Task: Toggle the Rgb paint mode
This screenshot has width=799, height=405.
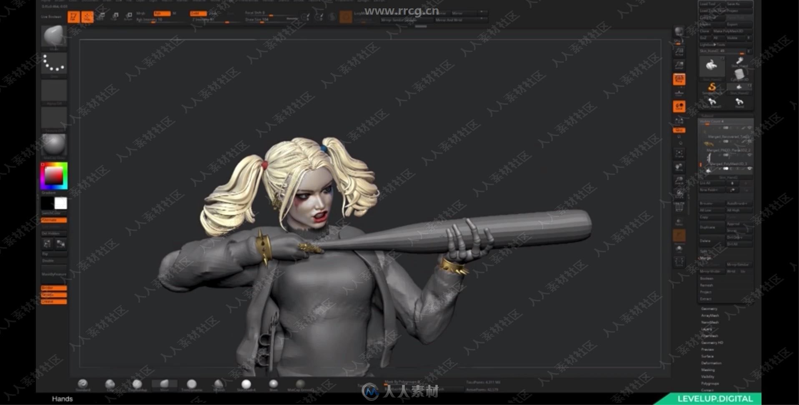Action: pos(161,13)
